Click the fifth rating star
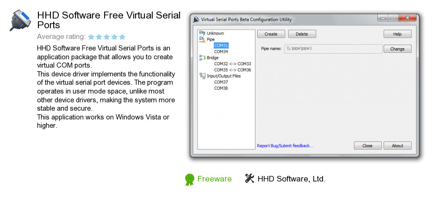This screenshot has height=200, width=435. [122, 37]
